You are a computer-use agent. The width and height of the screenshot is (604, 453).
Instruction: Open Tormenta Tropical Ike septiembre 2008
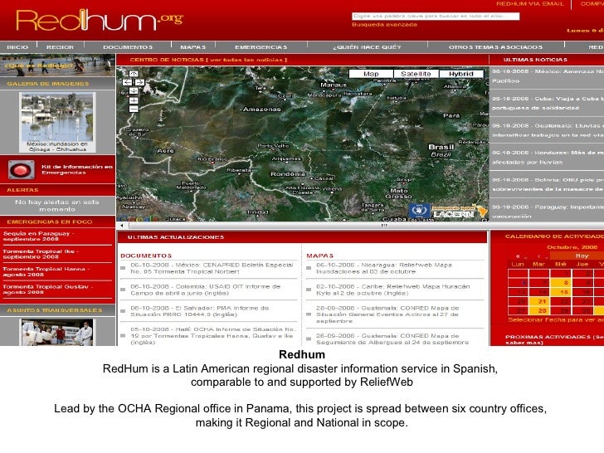[x=41, y=254]
